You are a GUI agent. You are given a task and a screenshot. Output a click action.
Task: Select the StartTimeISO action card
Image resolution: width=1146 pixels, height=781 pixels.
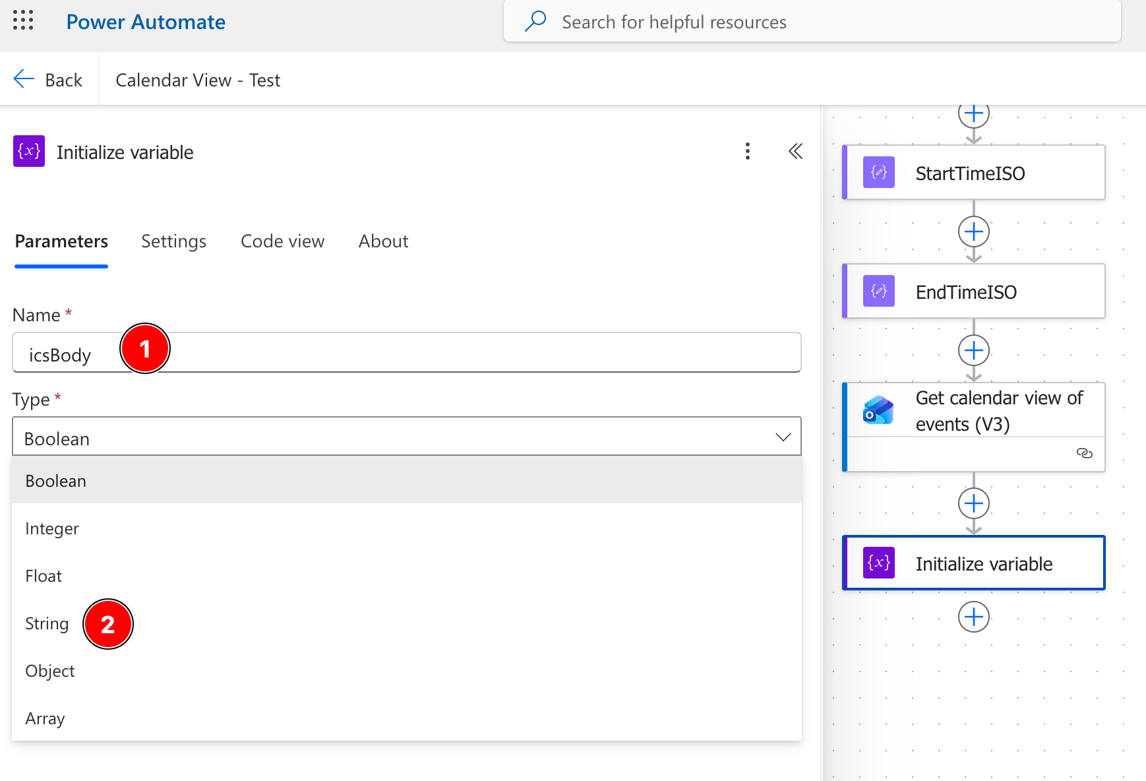[x=974, y=172]
